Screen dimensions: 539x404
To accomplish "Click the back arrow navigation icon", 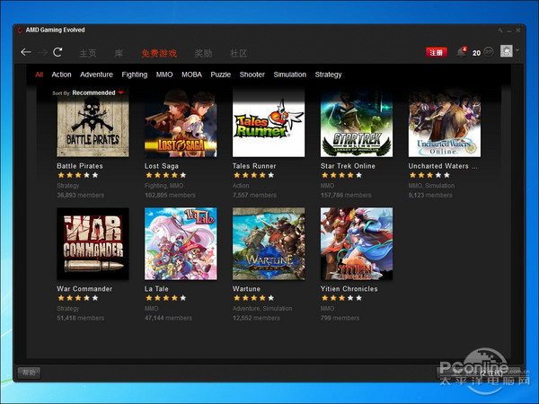I will click(x=26, y=53).
